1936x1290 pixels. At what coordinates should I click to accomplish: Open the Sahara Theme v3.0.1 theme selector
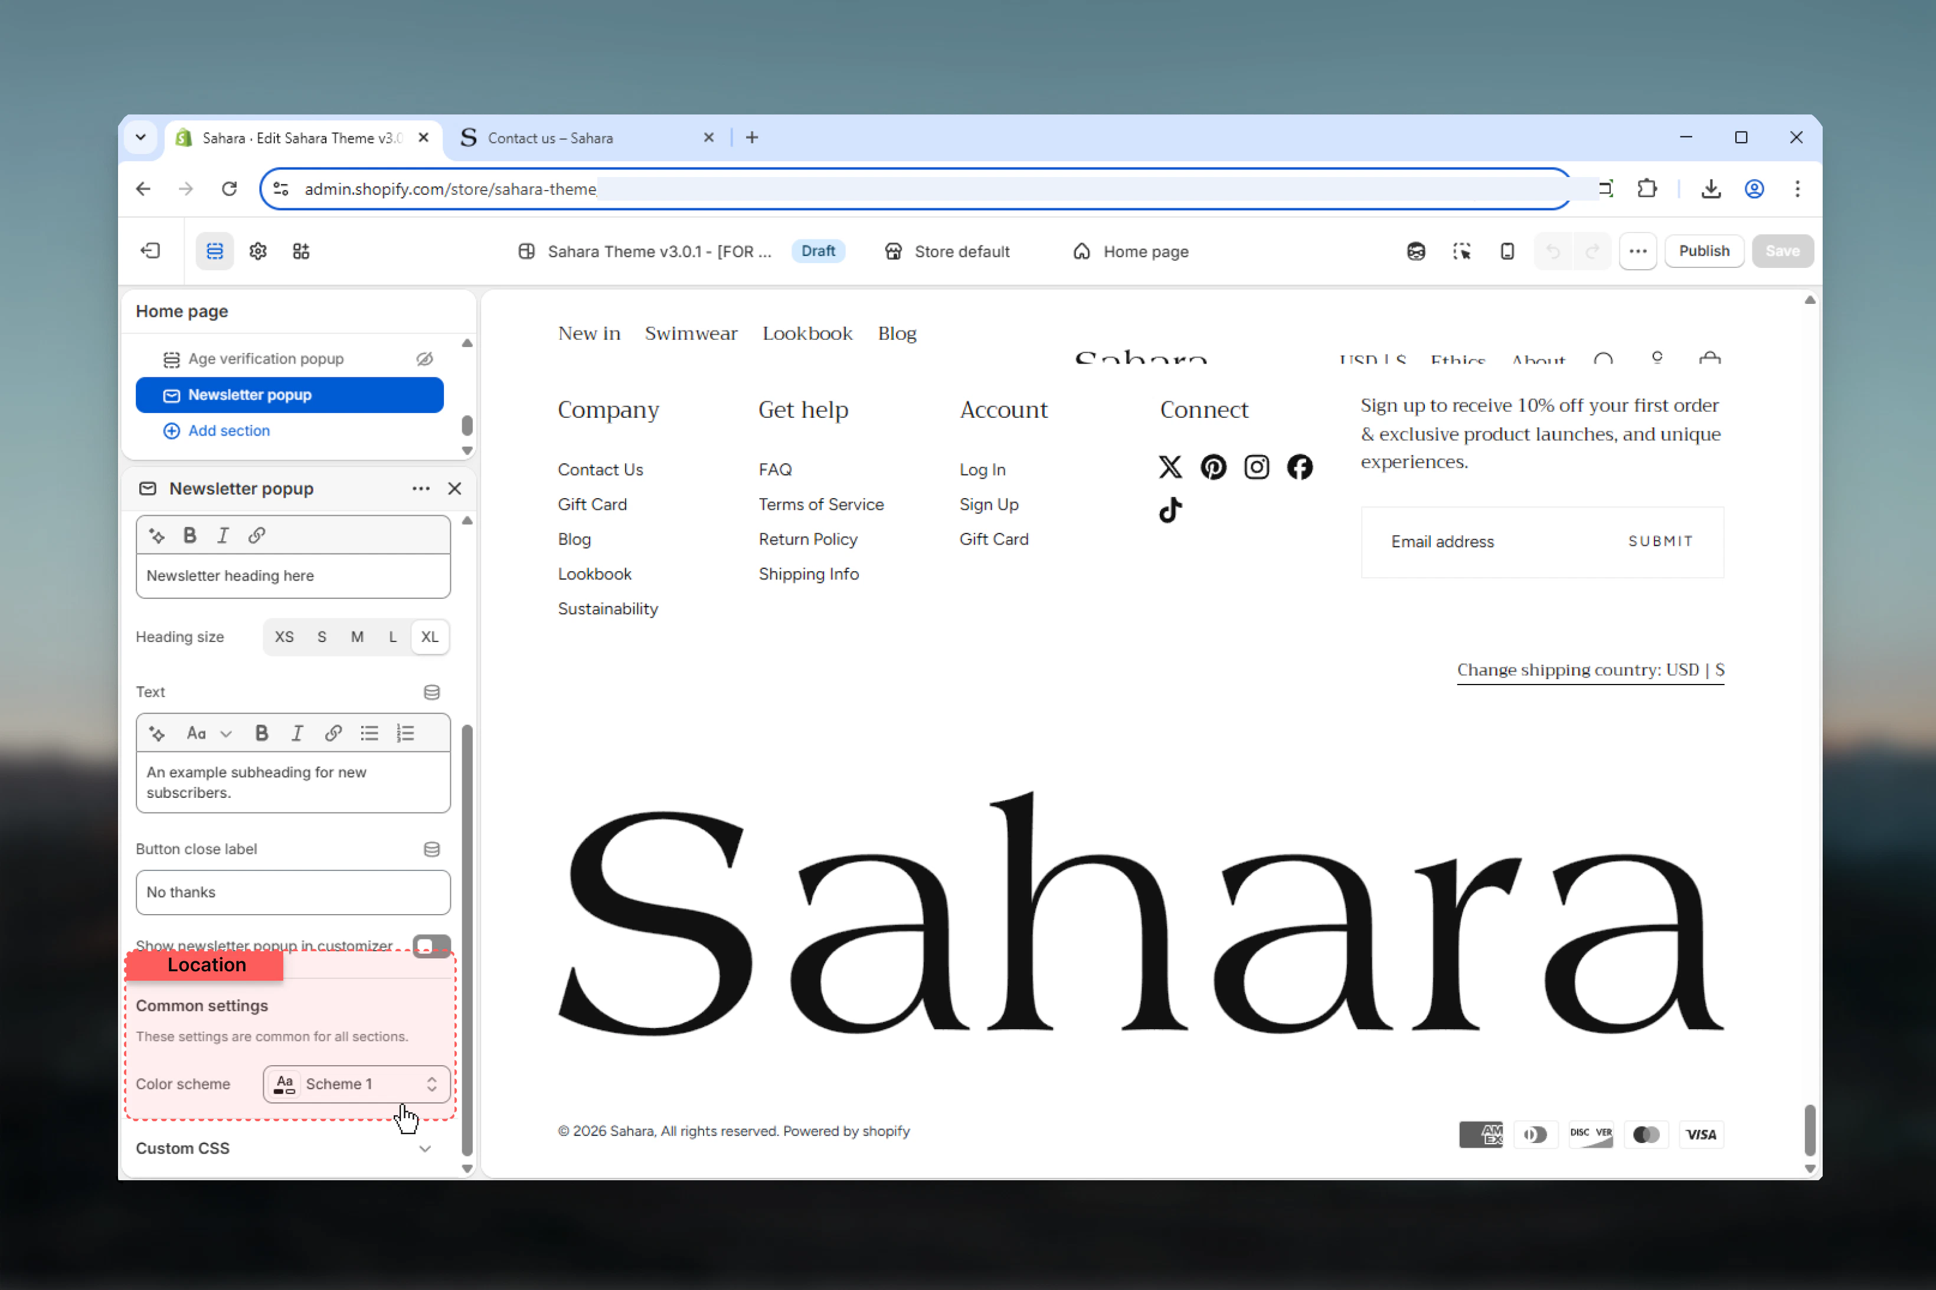point(644,251)
